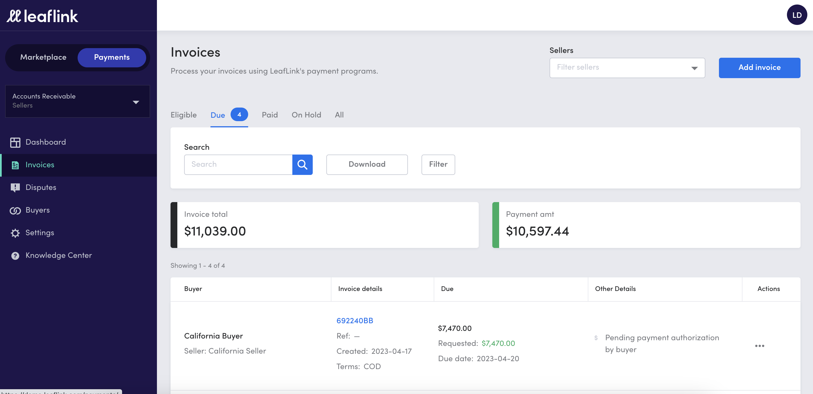The image size is (813, 394).
Task: Click the Invoice total $11,039.00 card
Action: click(x=324, y=225)
